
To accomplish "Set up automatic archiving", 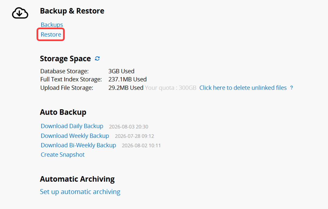I will click(80, 192).
